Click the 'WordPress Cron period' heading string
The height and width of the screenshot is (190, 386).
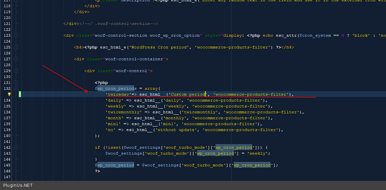point(159,47)
